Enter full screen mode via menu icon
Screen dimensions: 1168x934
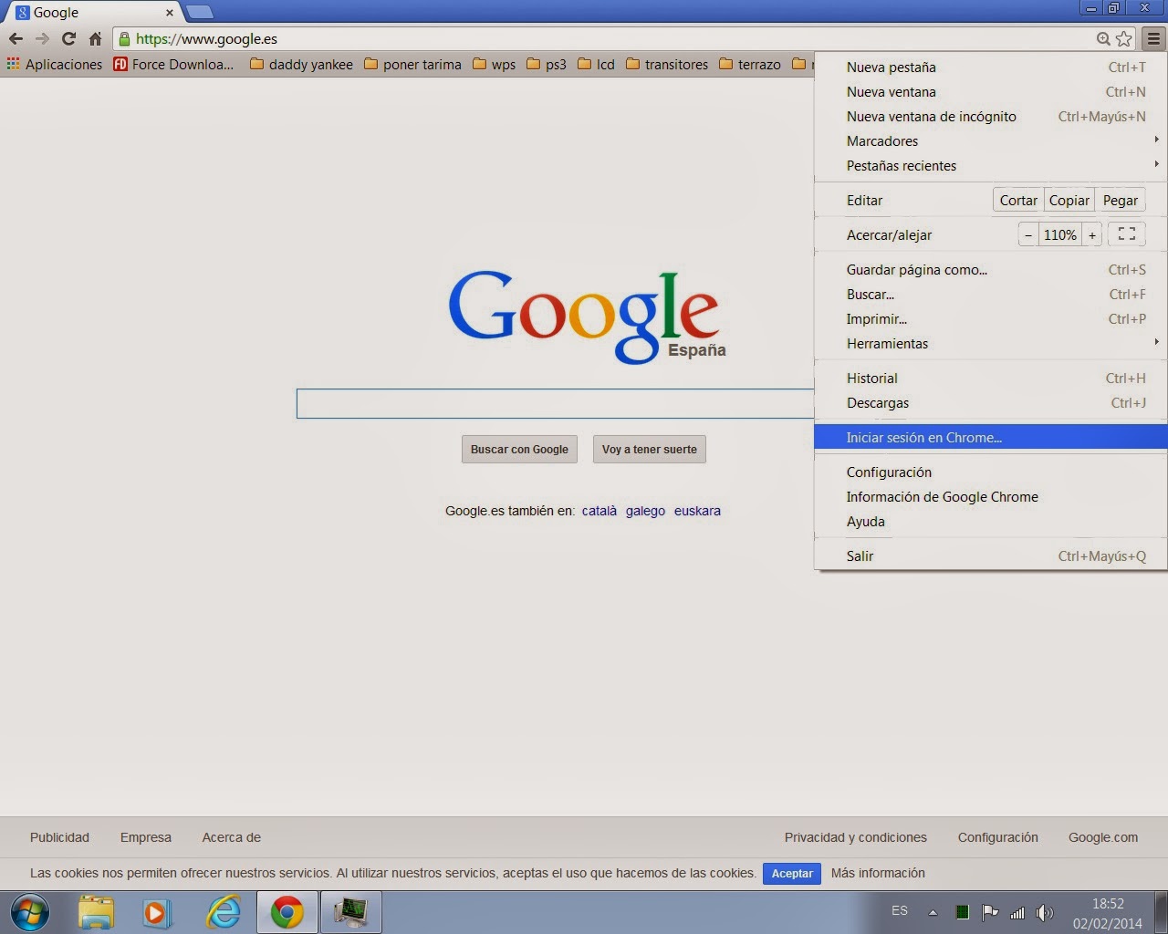point(1127,235)
